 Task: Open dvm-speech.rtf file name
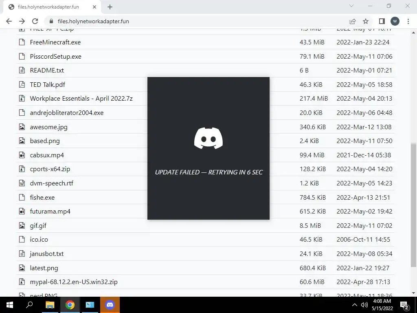(x=52, y=183)
